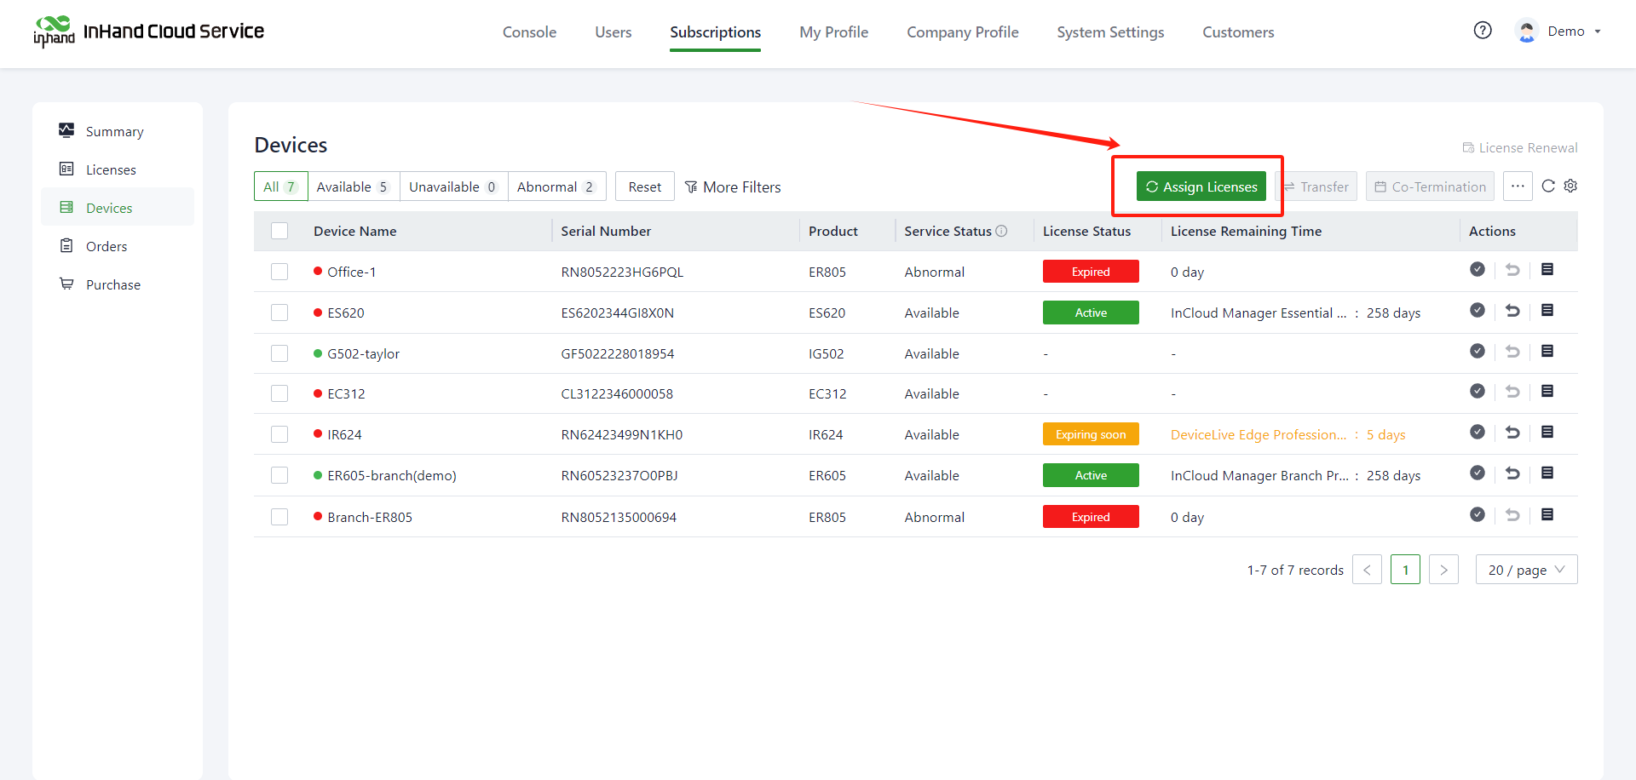Click the details list icon for Branch-ER805

click(1547, 515)
